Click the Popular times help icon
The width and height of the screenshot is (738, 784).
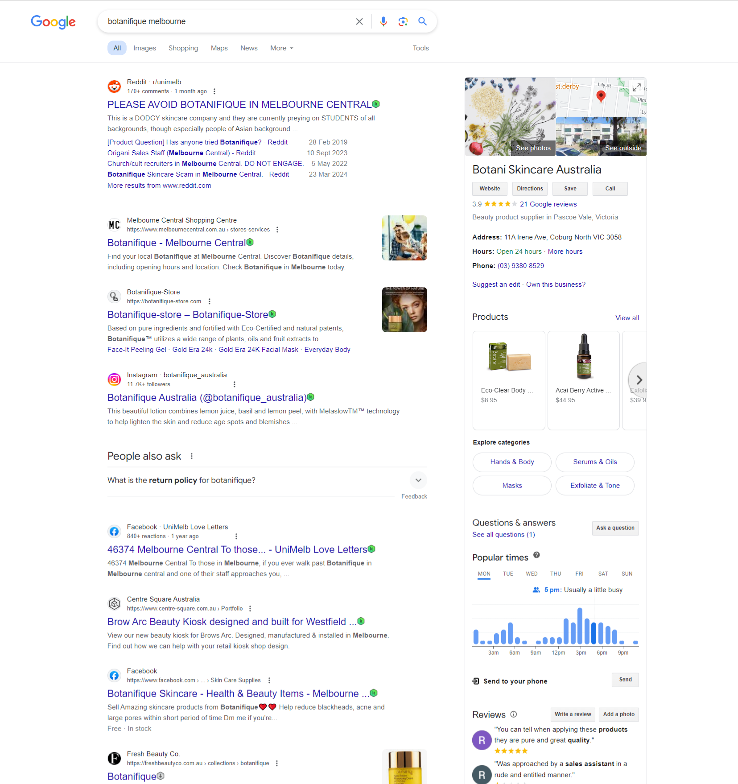click(x=536, y=555)
